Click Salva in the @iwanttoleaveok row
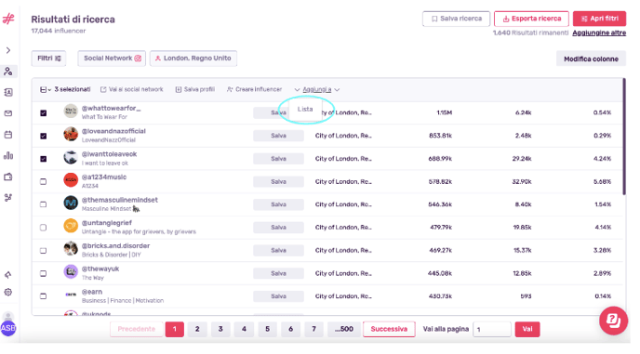 (278, 159)
